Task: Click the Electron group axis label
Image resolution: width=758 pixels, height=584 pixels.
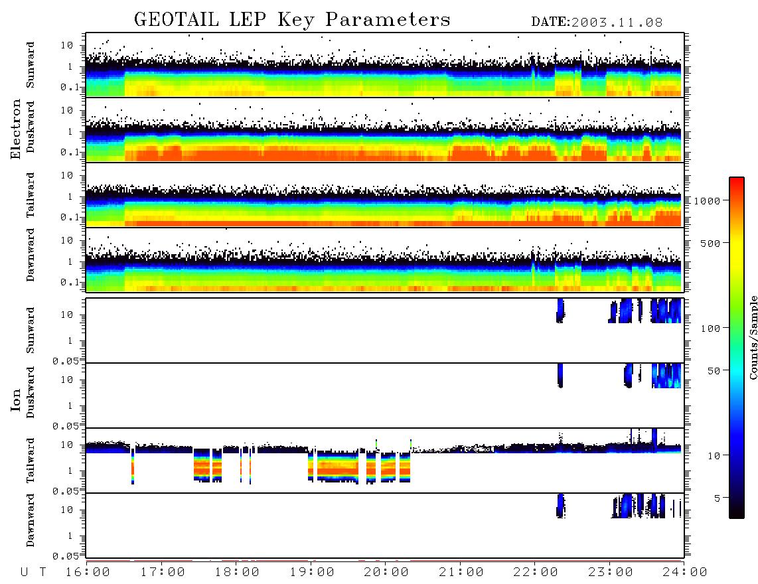Action: pyautogui.click(x=16, y=129)
